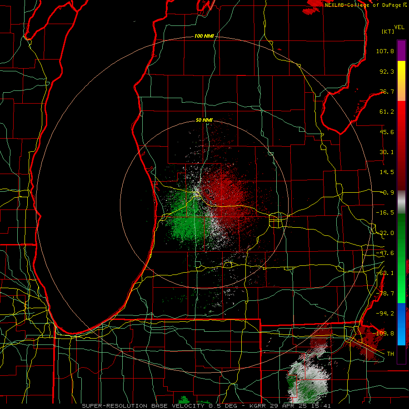Image resolution: width=409 pixels, height=409 pixels.
Task: Select the -94.2 legend value
Action: click(x=385, y=313)
